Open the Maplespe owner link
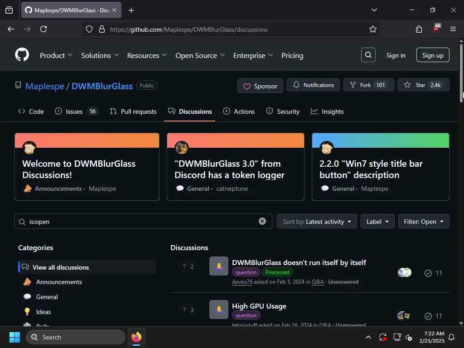The height and width of the screenshot is (348, 464). (45, 86)
